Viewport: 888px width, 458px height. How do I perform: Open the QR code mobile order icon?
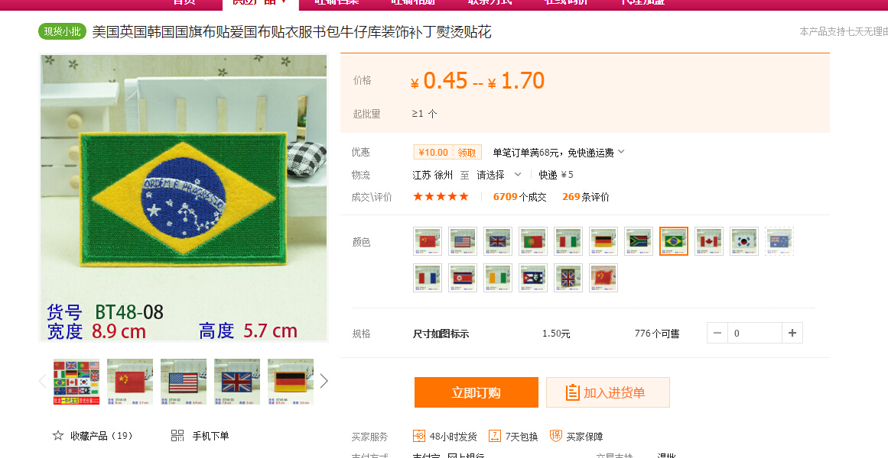tap(177, 435)
